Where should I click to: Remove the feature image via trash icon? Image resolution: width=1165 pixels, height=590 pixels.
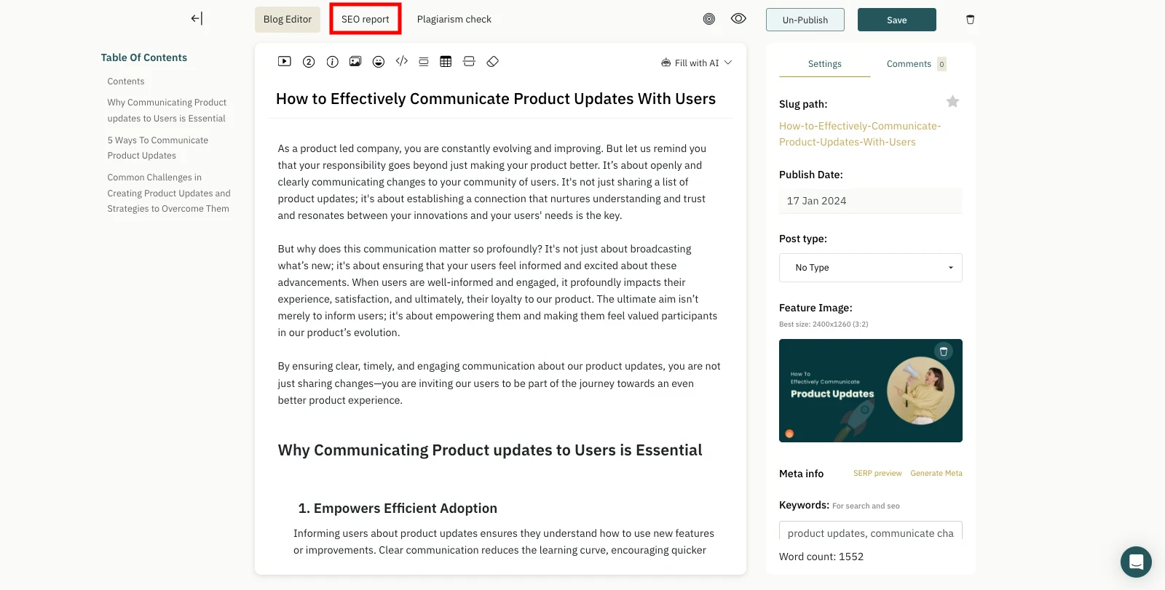pyautogui.click(x=944, y=351)
